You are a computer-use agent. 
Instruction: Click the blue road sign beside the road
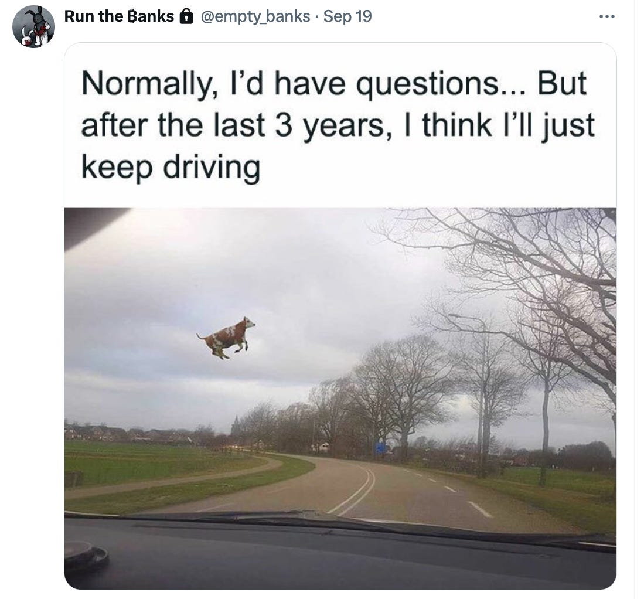coord(380,447)
